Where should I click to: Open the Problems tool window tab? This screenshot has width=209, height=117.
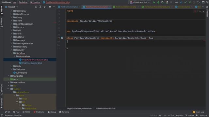tap(39, 112)
